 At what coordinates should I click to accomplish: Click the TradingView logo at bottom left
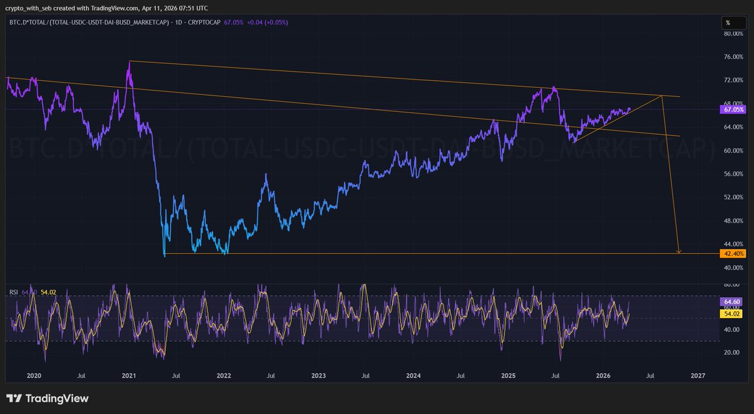pyautogui.click(x=47, y=398)
